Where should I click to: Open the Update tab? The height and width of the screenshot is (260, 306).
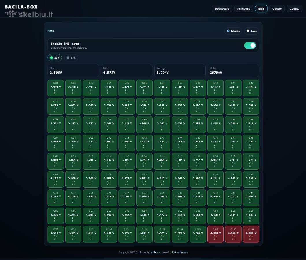pyautogui.click(x=277, y=9)
